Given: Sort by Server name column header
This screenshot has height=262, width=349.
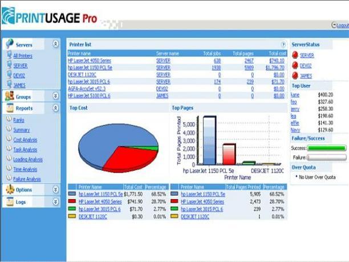Looking at the screenshot, I should click(168, 54).
